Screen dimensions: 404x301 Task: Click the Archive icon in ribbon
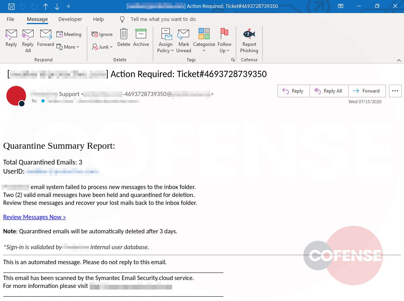click(x=141, y=38)
